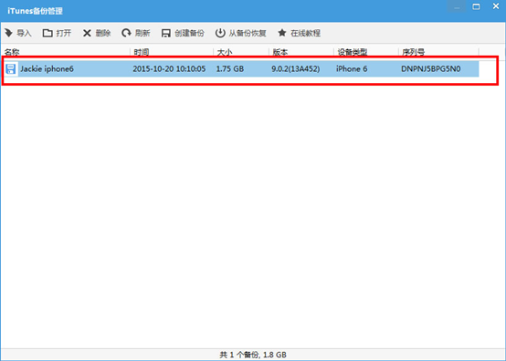Click the 从备份恢复 label text

tap(248, 33)
